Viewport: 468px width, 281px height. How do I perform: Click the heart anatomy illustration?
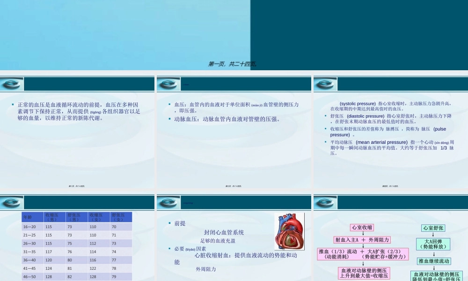pos(290,231)
